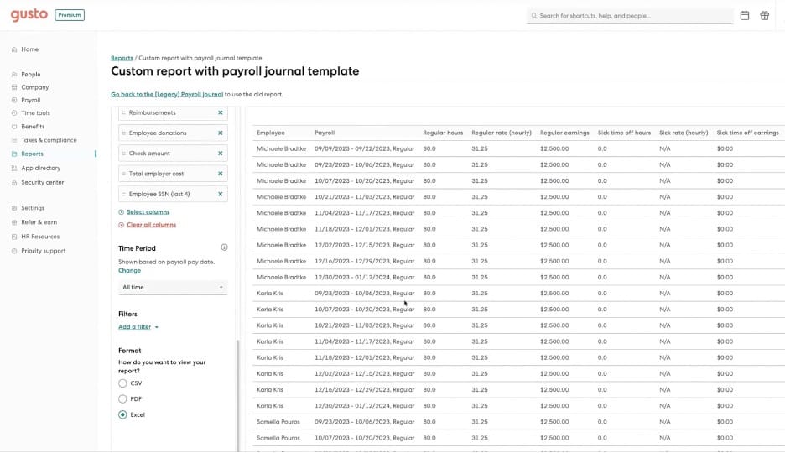Screen dimensions: 785x453
Task: Click the Select columns link
Action: [148, 212]
